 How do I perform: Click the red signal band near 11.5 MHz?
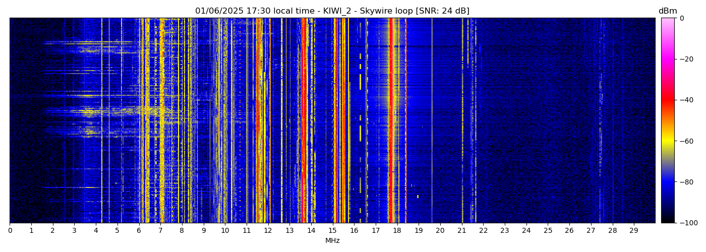pyautogui.click(x=258, y=121)
